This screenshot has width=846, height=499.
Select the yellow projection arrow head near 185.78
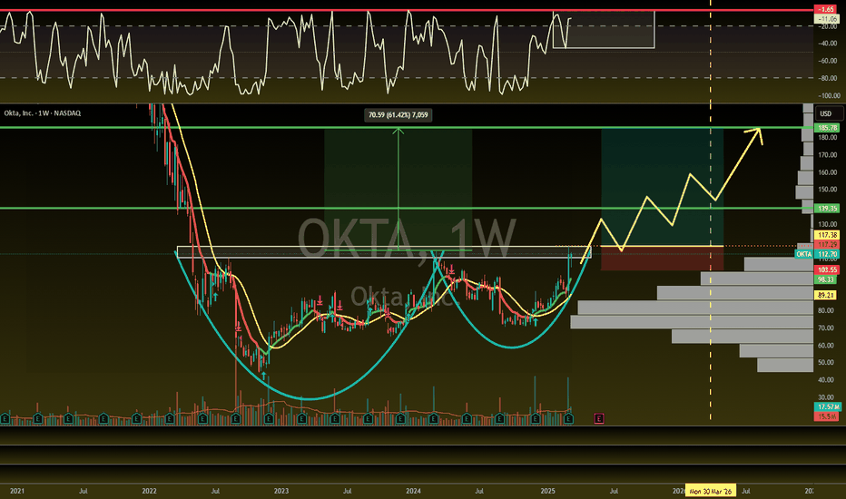(x=755, y=135)
